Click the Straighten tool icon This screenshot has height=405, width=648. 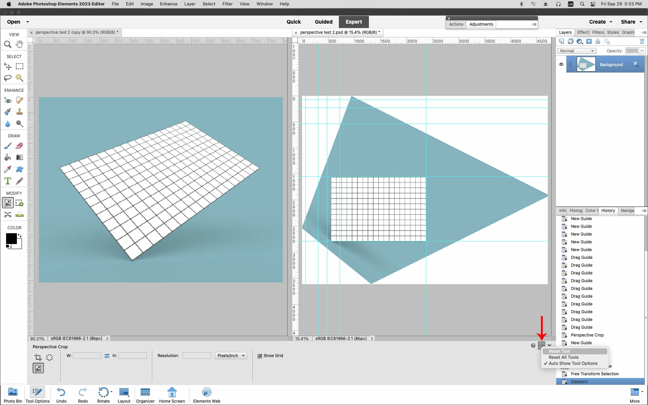20,215
